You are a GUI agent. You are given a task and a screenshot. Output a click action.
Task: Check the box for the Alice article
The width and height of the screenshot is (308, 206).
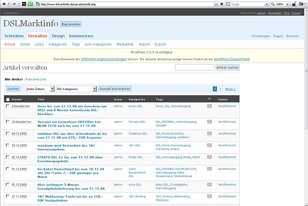tap(8, 185)
